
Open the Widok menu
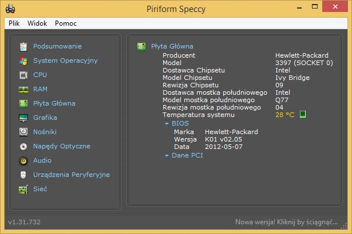[x=37, y=23]
